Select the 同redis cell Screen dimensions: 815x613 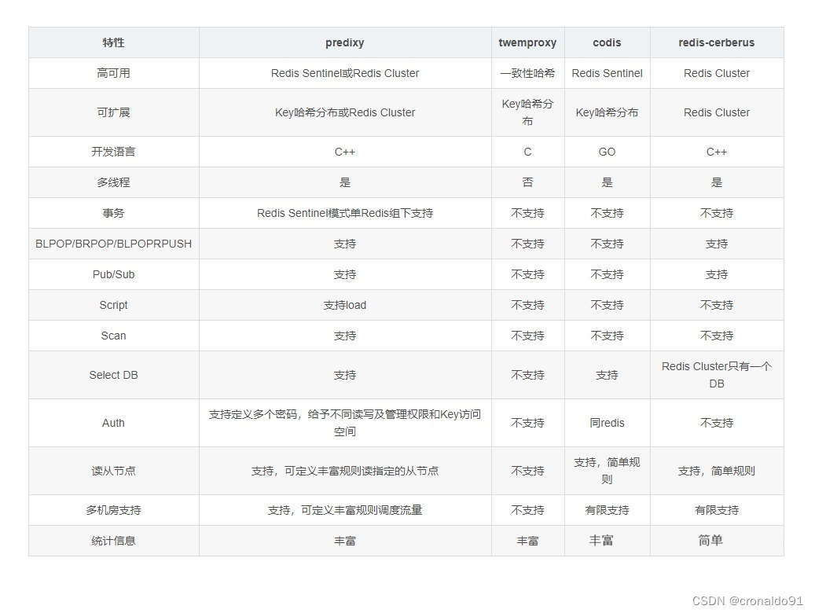tap(607, 423)
